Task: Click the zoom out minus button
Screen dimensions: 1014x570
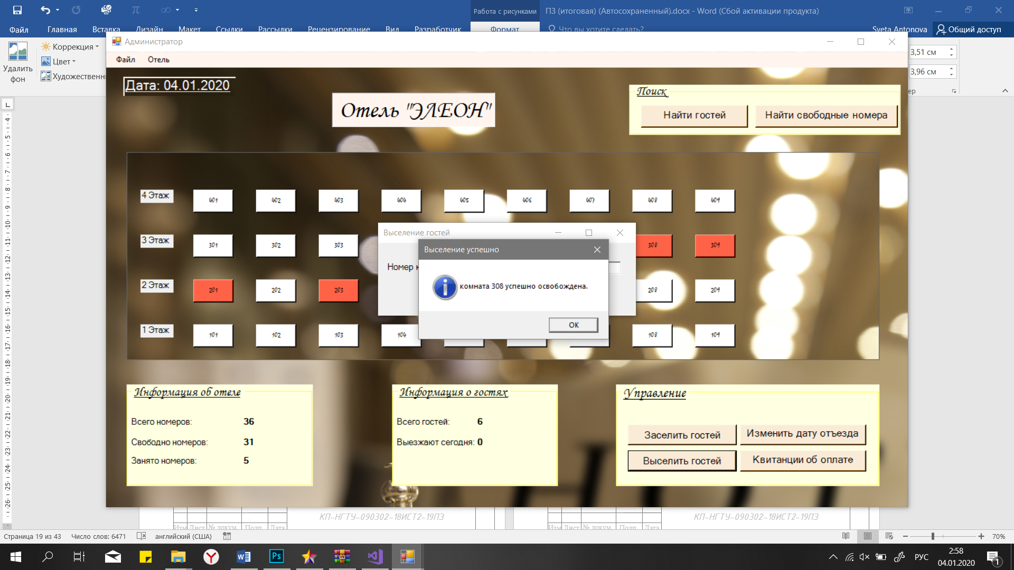Action: point(905,536)
